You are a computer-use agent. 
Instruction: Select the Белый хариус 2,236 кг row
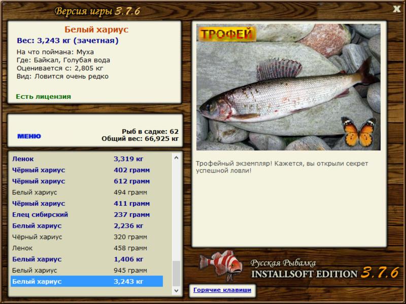[87, 225]
